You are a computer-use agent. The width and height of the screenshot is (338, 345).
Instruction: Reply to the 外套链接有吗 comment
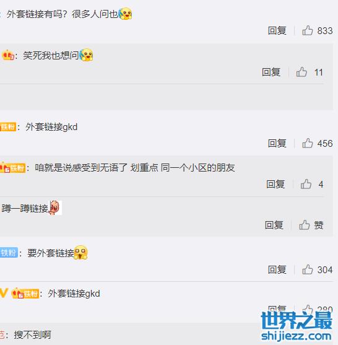click(x=277, y=30)
